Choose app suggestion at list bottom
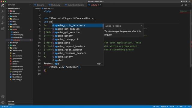The image size is (192, 108). coord(78,64)
